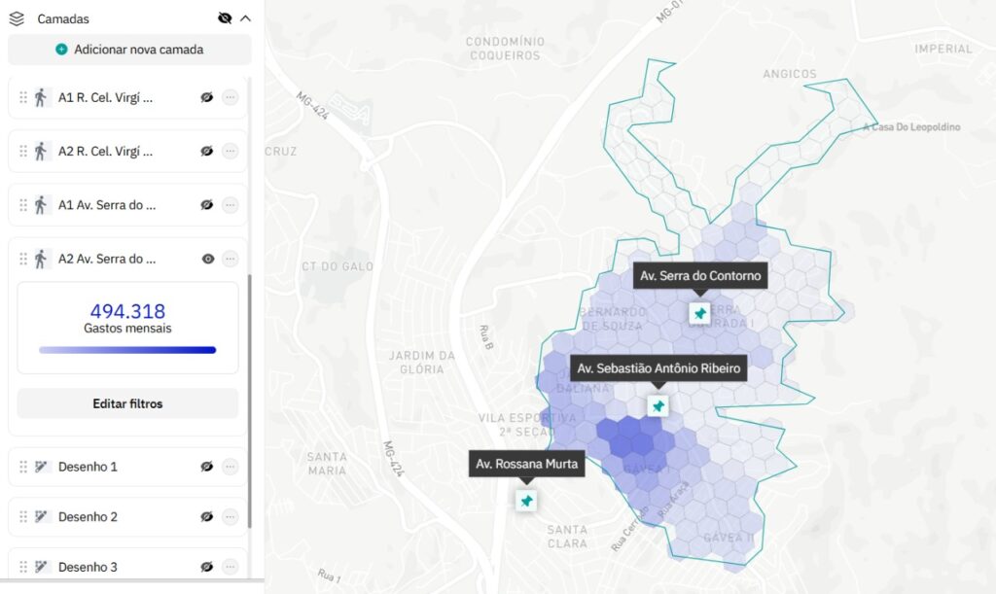Hide the A2 Av. Serra do layer
Image resolution: width=996 pixels, height=594 pixels.
click(206, 259)
